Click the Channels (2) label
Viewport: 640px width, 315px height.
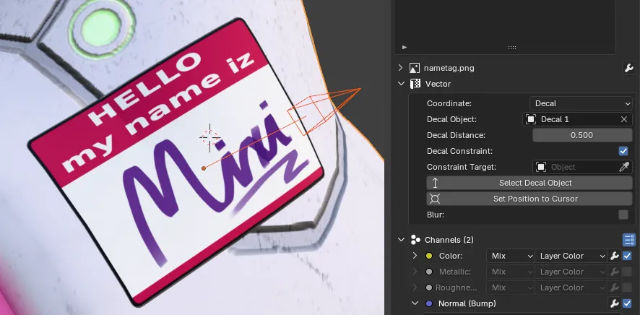click(449, 240)
